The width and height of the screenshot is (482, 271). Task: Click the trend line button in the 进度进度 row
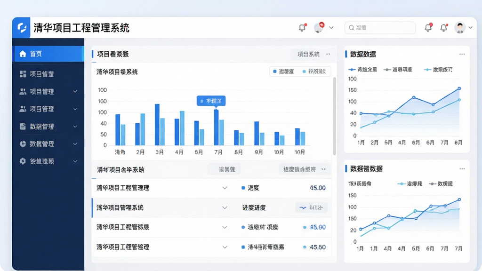311,207
